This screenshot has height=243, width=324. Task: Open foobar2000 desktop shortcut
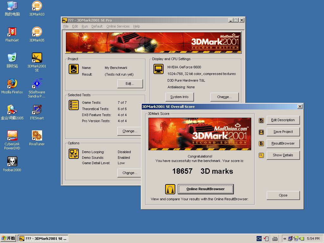tap(12, 164)
